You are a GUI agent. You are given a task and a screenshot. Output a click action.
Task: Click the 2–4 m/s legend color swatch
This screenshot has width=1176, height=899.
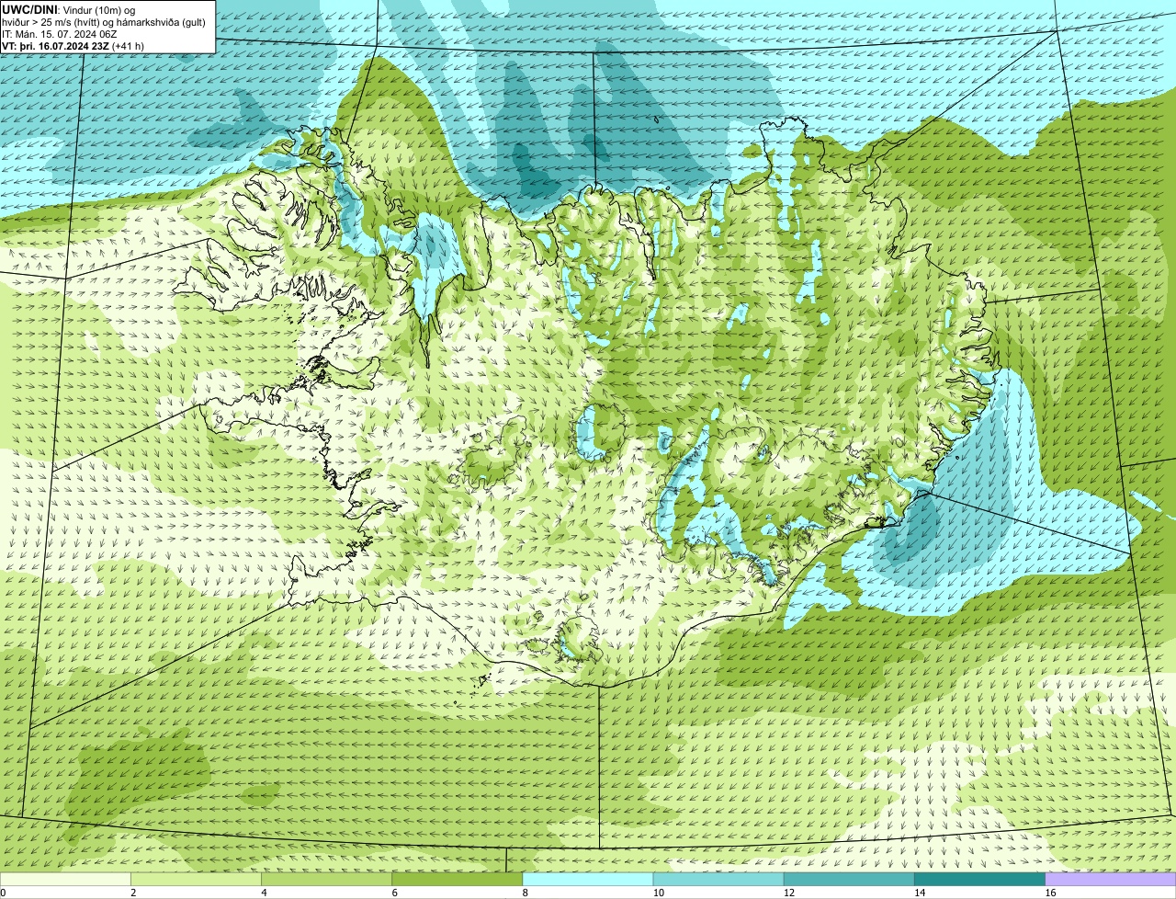(x=196, y=880)
